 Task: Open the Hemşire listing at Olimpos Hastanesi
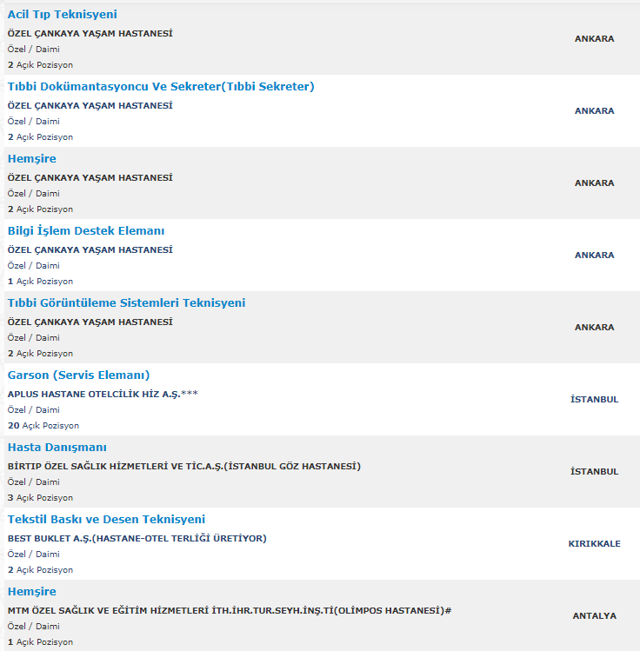point(31,592)
